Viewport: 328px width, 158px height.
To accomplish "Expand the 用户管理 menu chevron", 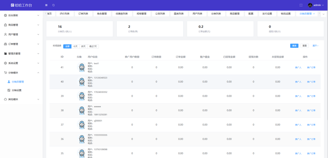I will pyautogui.click(x=38, y=34).
